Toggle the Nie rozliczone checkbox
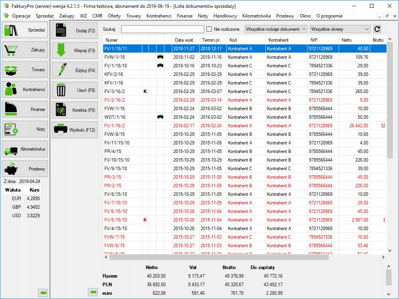This screenshot has width=399, height=299. point(209,29)
